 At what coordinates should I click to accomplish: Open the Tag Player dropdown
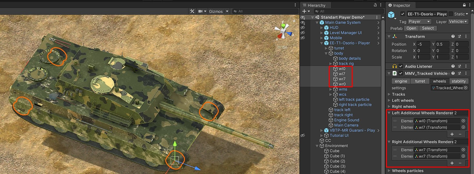(x=419, y=22)
